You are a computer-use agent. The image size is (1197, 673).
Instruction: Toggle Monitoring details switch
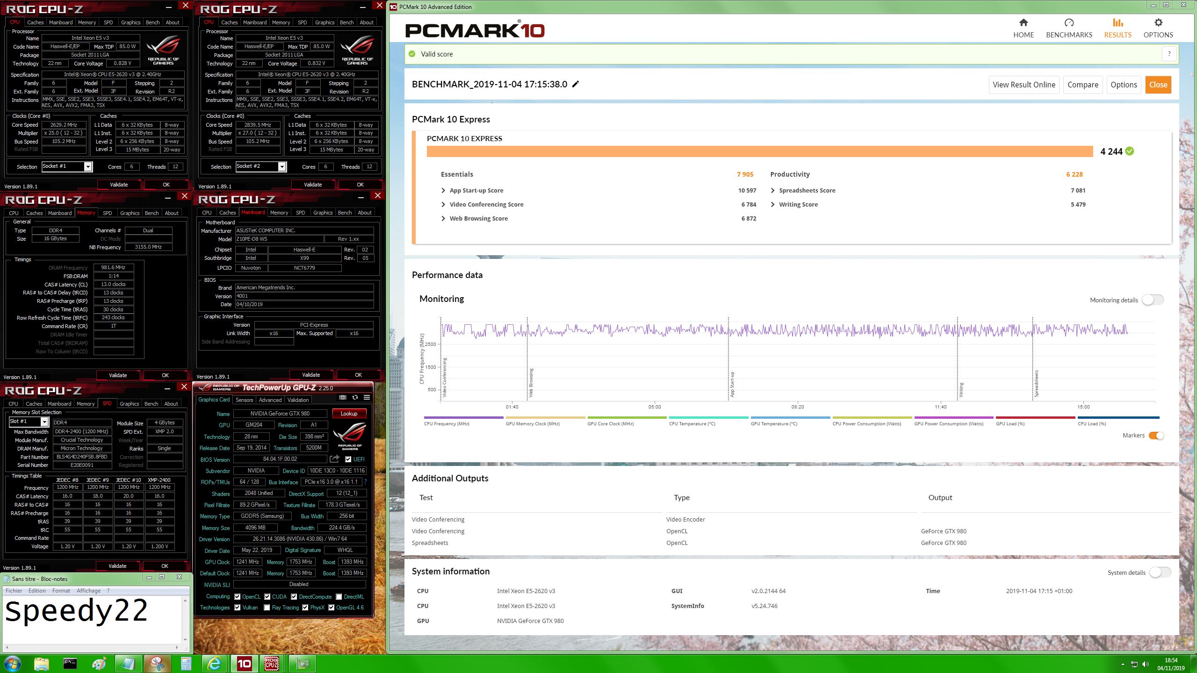pyautogui.click(x=1153, y=300)
